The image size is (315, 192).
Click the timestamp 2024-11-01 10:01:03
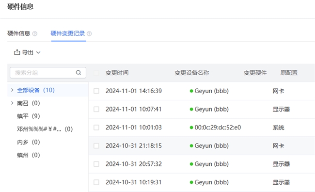click(x=134, y=128)
